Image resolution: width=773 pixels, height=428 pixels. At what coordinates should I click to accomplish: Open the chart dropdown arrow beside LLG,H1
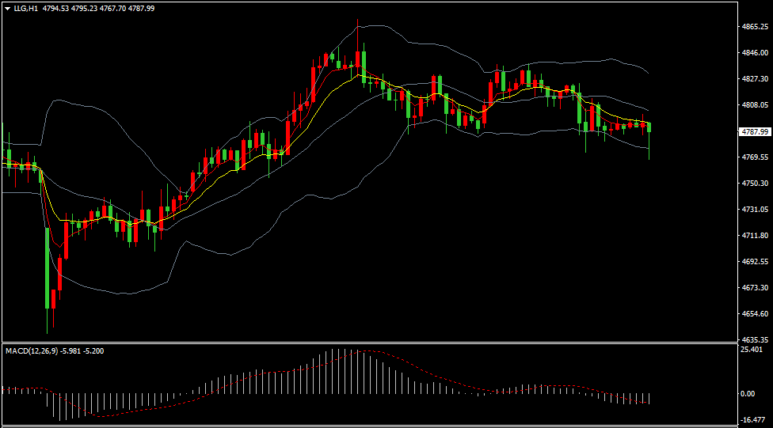coord(7,8)
